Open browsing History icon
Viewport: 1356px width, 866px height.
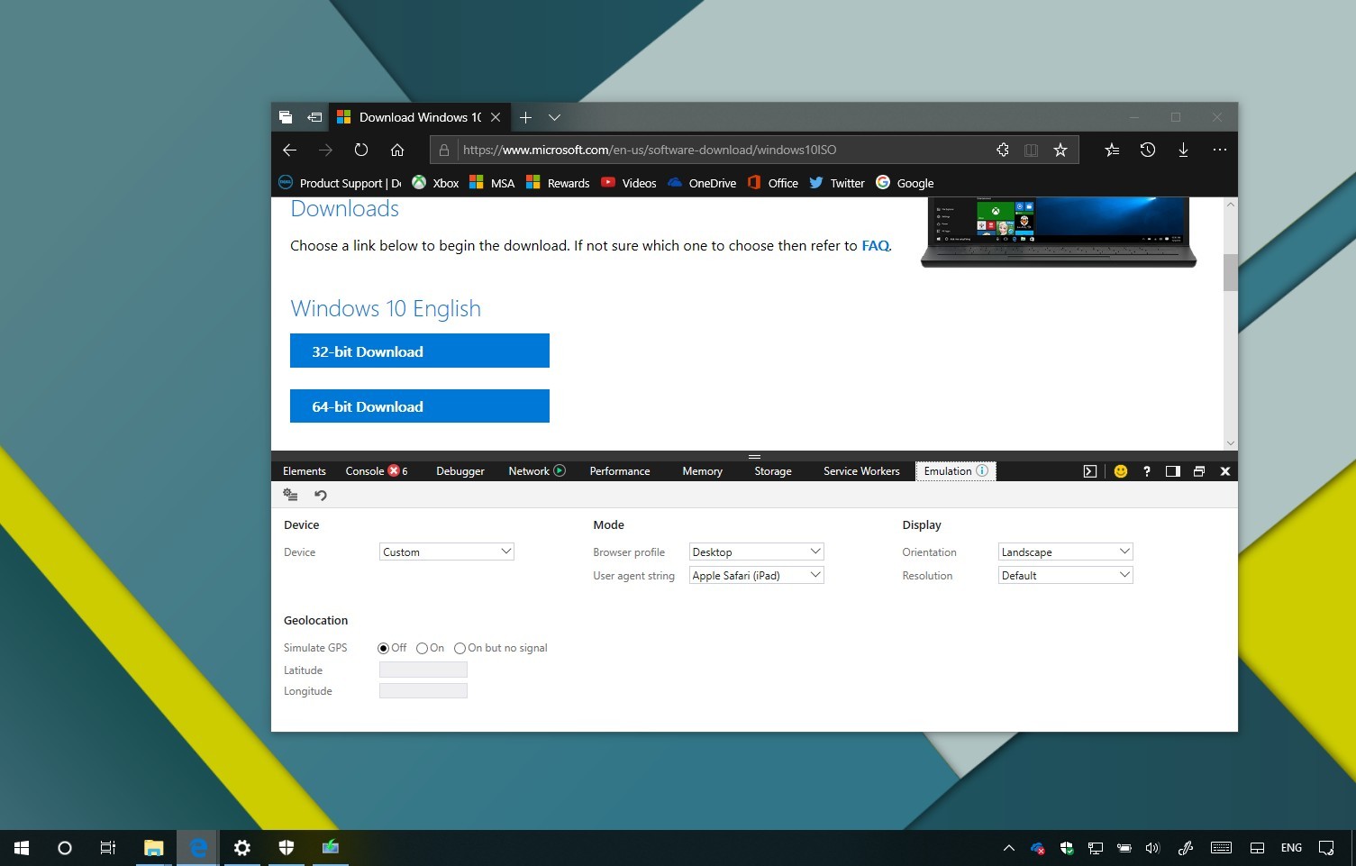click(1148, 150)
